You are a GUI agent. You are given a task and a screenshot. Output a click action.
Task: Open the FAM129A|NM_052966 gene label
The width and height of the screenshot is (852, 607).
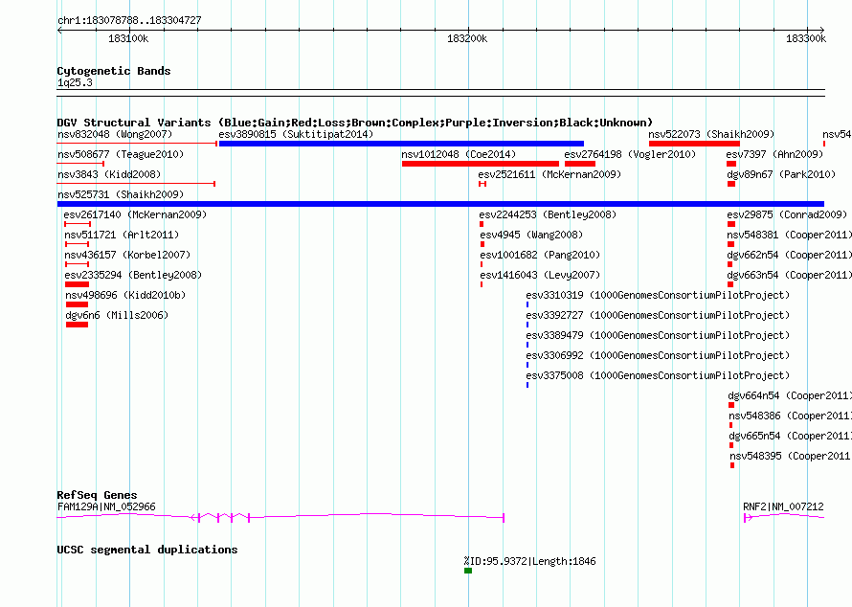106,506
